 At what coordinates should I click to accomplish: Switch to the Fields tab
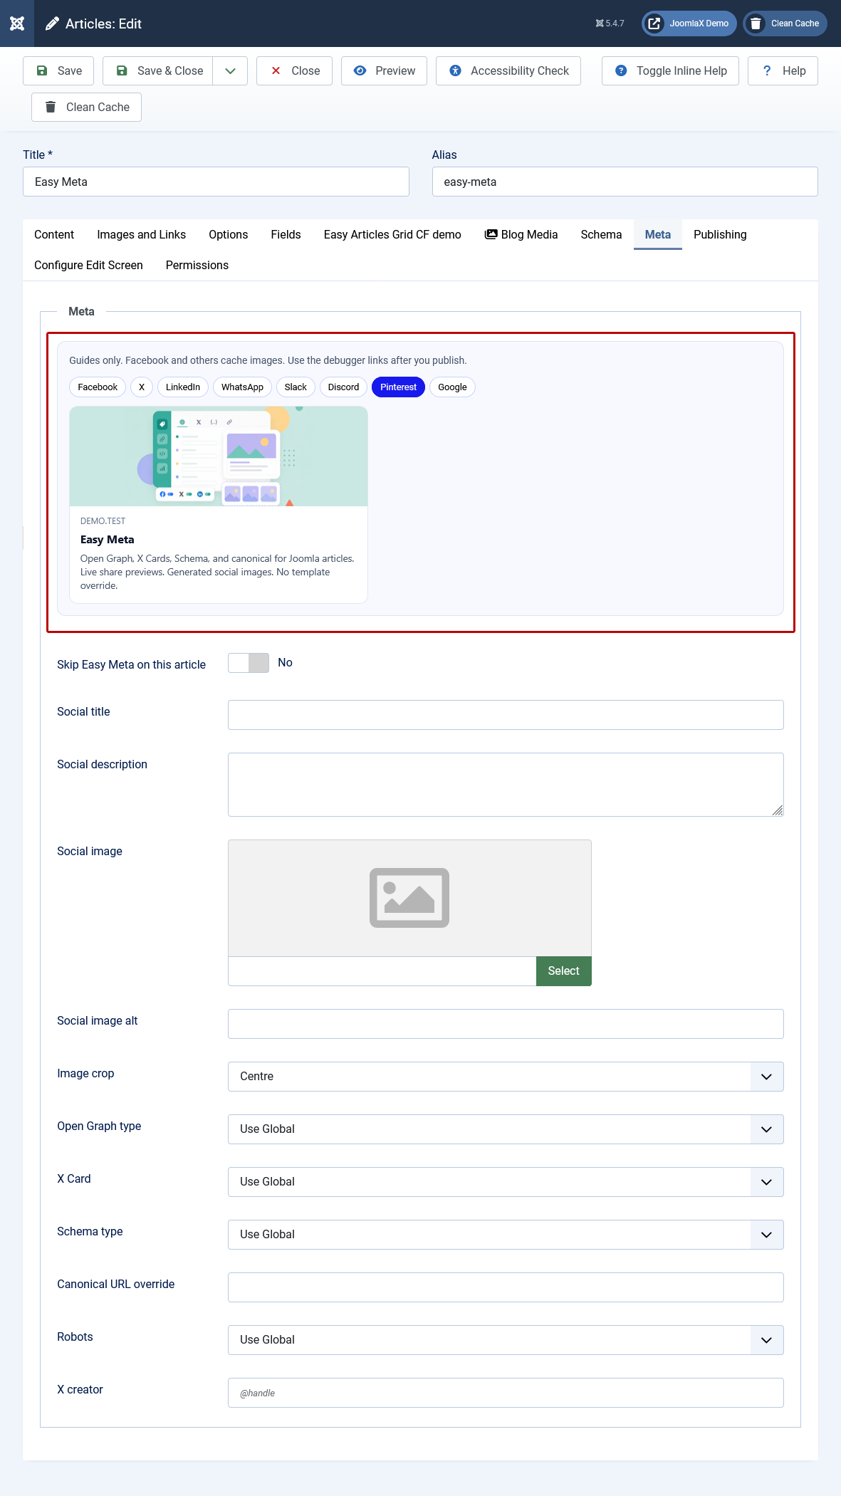(x=286, y=235)
